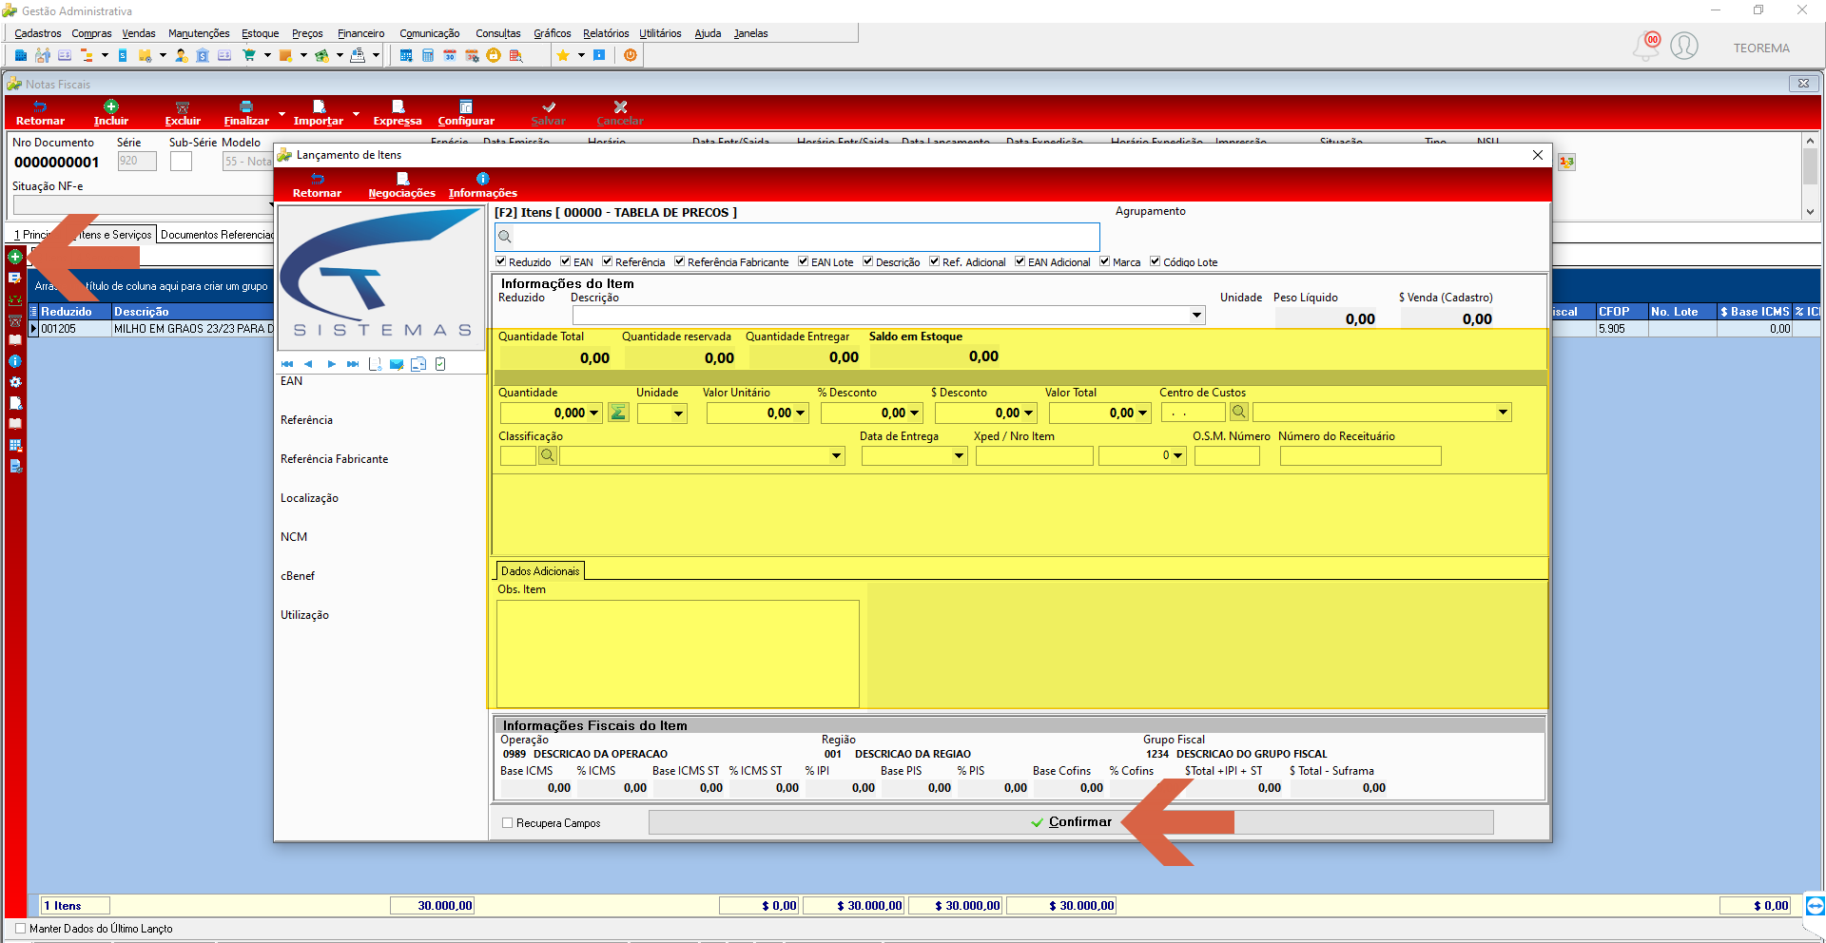Click the Confirmar button
This screenshot has width=1826, height=943.
click(x=1071, y=822)
